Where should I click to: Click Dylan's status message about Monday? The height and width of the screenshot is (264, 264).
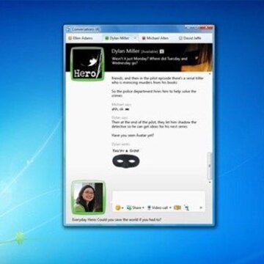[150, 61]
